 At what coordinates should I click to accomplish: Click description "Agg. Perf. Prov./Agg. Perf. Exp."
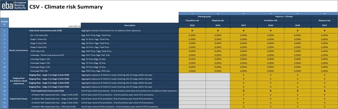(x=95, y=55)
